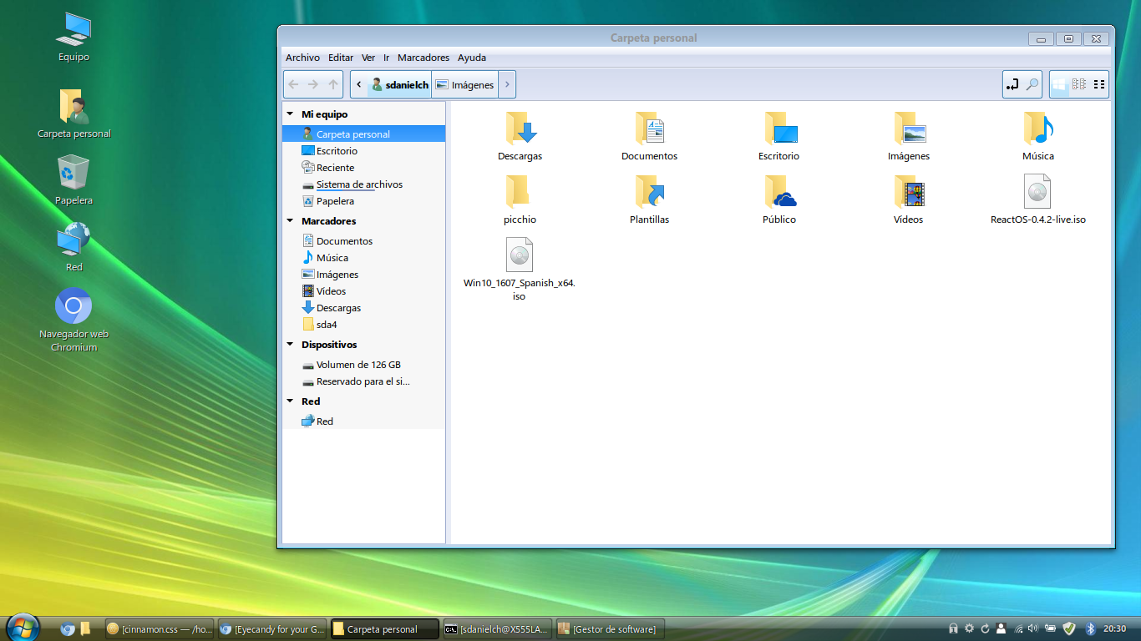Select Red desktop icon
This screenshot has height=641, width=1141.
click(x=74, y=246)
